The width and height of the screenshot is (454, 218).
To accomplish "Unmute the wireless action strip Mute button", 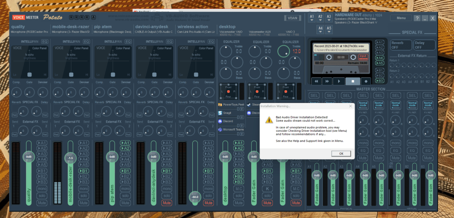I will [209, 203].
